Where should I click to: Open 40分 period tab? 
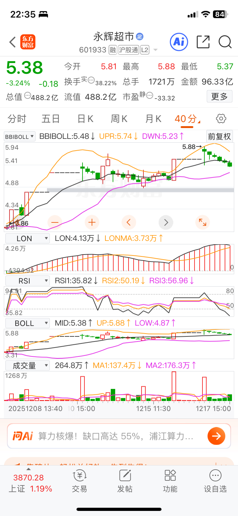[x=187, y=119]
